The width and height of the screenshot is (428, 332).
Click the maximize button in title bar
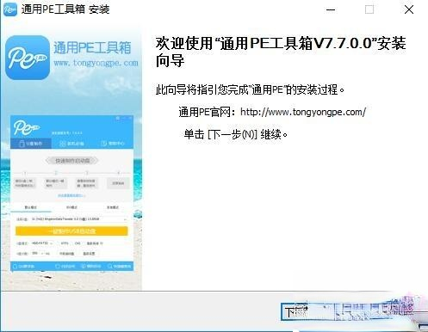369,9
